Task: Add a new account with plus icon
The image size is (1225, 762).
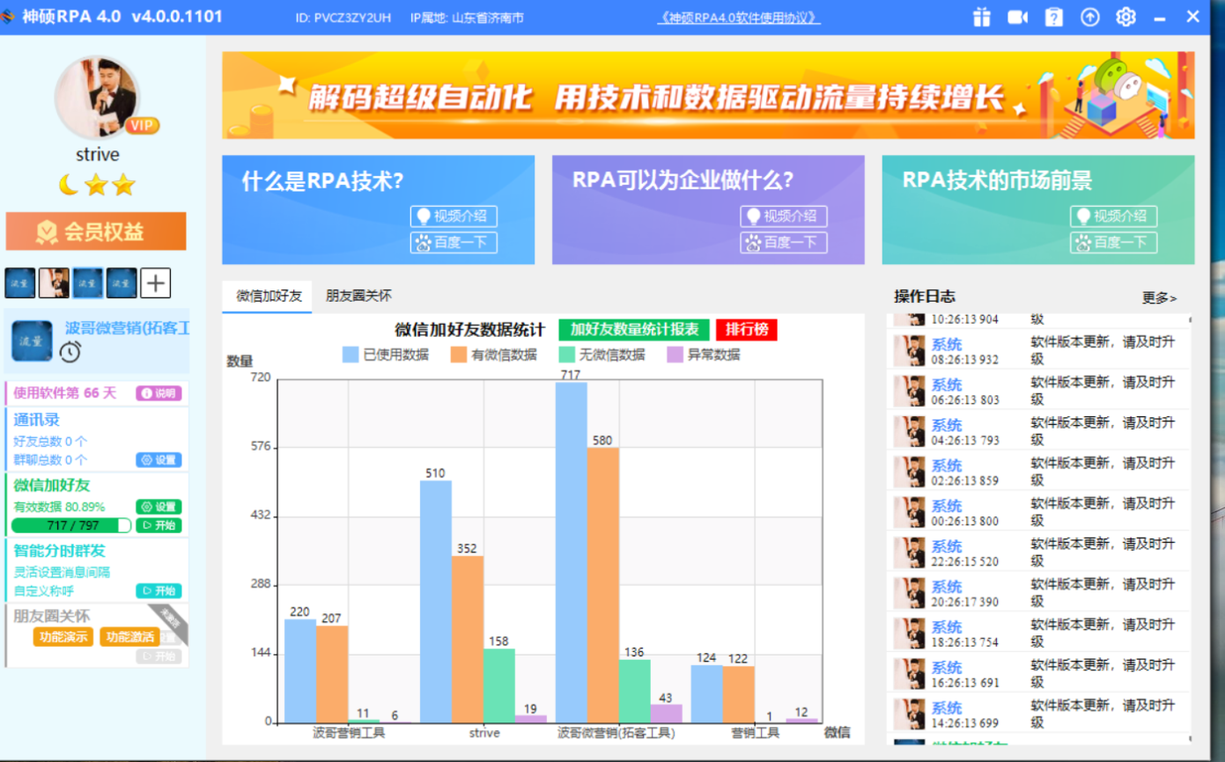Action: click(x=156, y=283)
